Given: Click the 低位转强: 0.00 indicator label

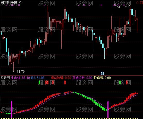Looking at the screenshot, I should tap(61, 78).
